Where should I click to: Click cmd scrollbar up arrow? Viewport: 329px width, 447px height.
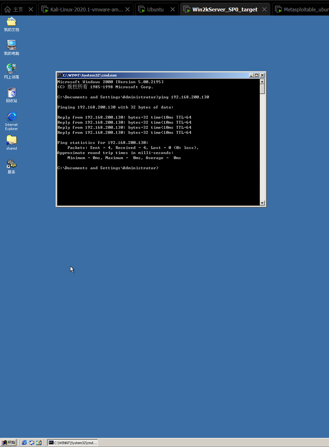pyautogui.click(x=262, y=82)
